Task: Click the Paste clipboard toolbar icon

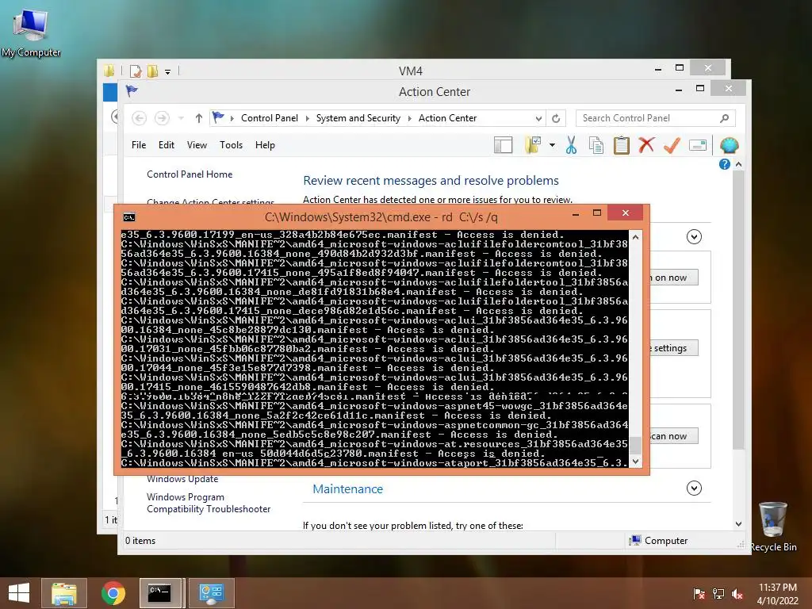Action: click(x=622, y=146)
